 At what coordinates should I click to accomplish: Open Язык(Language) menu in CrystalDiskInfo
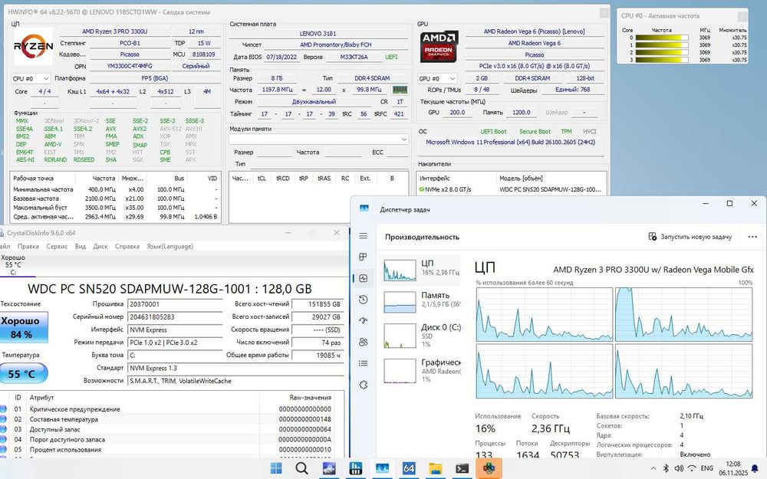coord(170,246)
